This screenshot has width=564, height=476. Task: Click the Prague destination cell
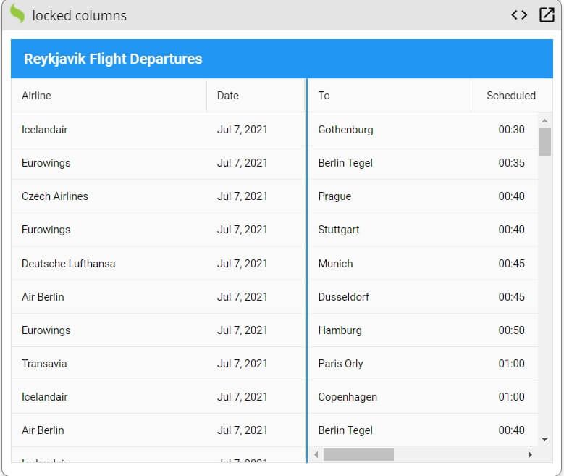coord(390,196)
